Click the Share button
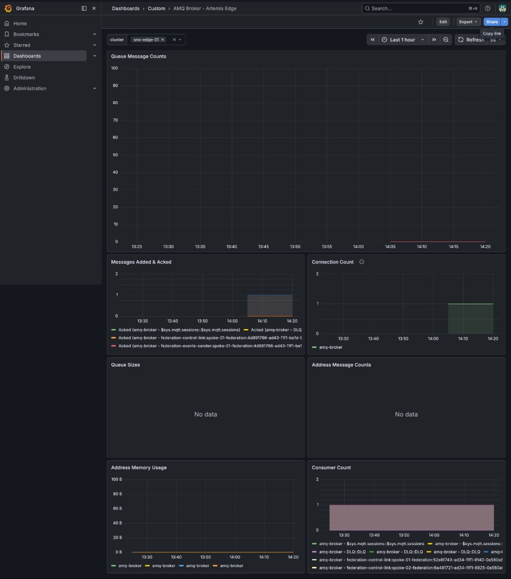The height and width of the screenshot is (579, 511). click(492, 22)
